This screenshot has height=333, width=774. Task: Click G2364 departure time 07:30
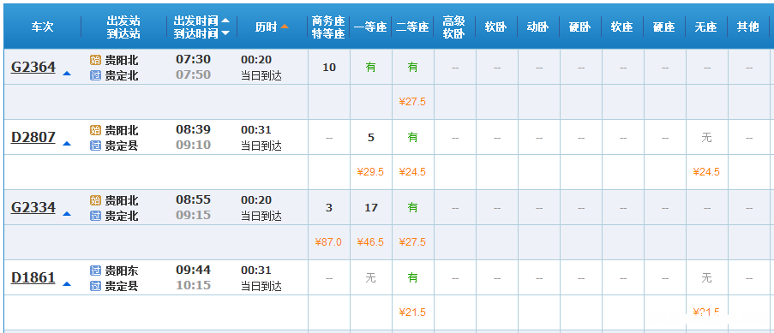coord(194,59)
